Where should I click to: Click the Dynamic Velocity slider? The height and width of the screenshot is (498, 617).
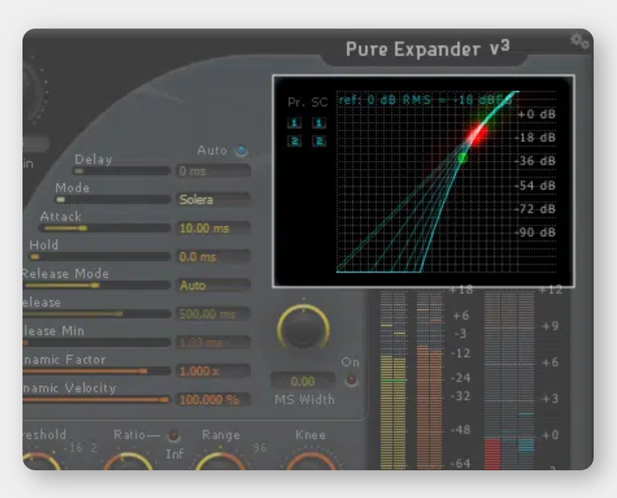[x=96, y=399]
